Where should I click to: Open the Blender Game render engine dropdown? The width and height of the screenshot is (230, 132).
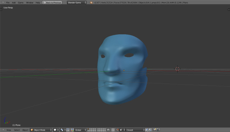(77, 3)
